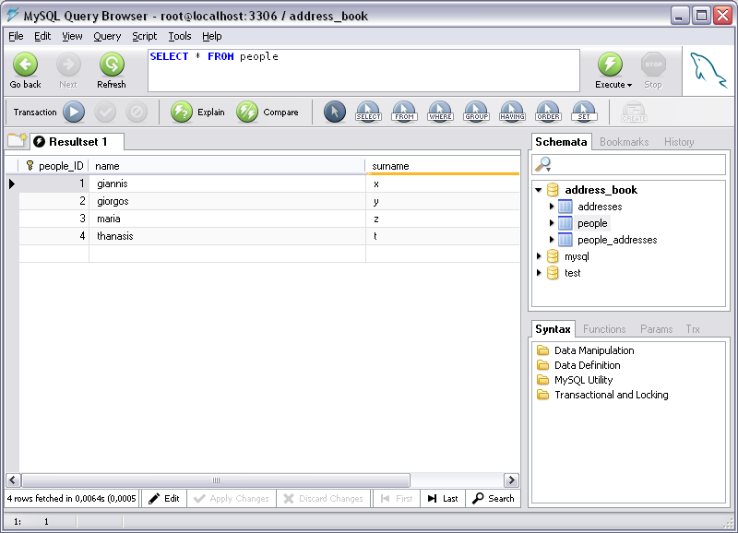Screen dimensions: 738x533
Task: Open the File menu
Action: tap(16, 36)
